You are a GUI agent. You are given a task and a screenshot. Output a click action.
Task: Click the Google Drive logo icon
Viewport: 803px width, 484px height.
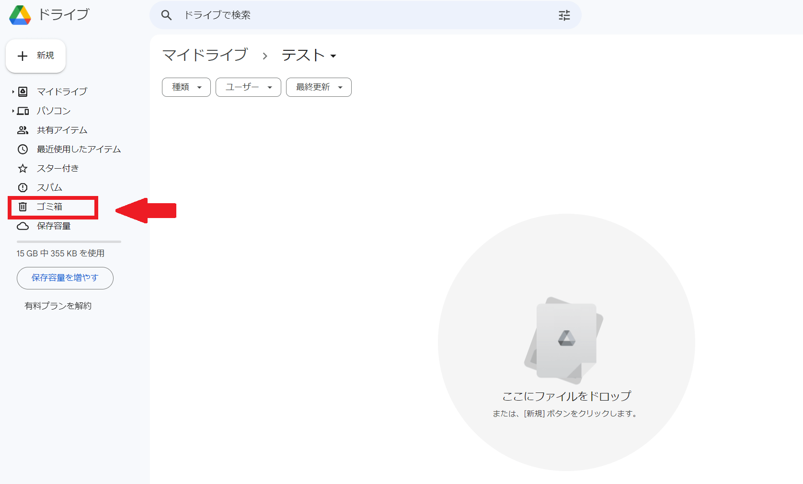point(20,15)
